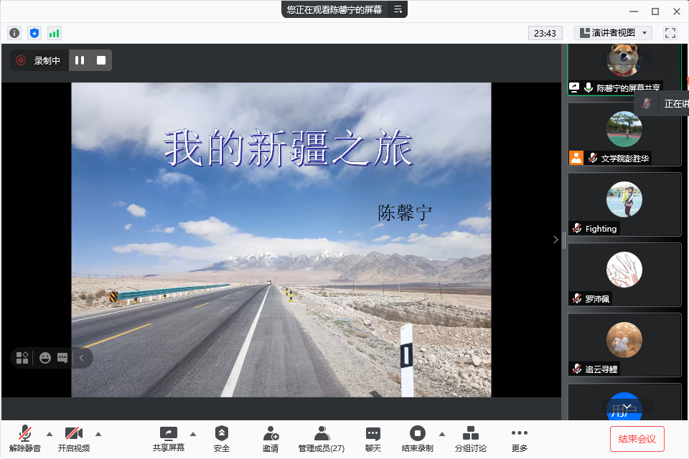This screenshot has height=459, width=689.
Task: Click the meeting info icon
Action: pos(14,33)
